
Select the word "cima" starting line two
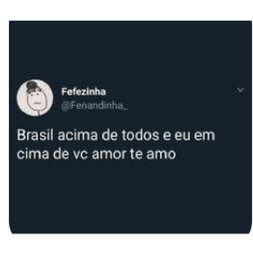tap(33, 154)
